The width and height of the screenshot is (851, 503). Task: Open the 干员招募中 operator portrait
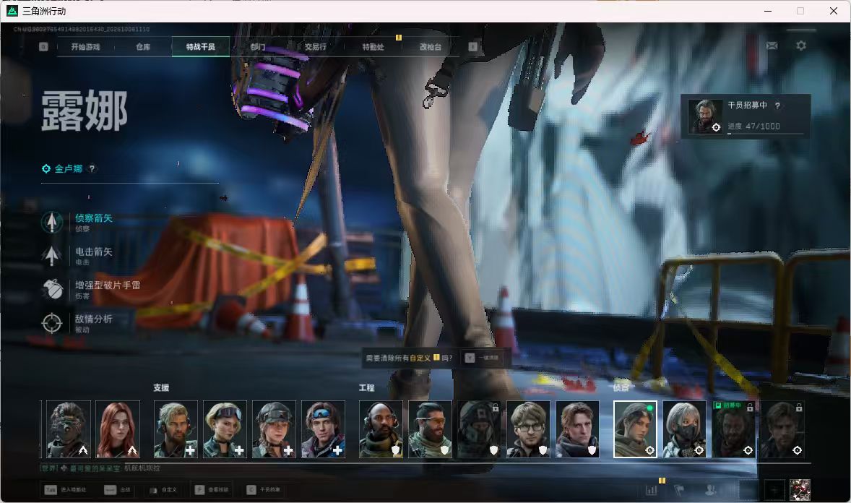point(705,116)
